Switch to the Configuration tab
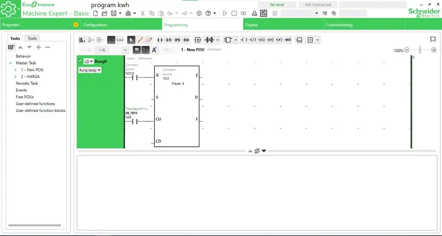 point(122,25)
